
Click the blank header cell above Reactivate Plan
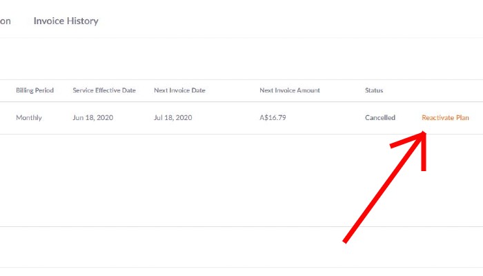[x=445, y=91]
